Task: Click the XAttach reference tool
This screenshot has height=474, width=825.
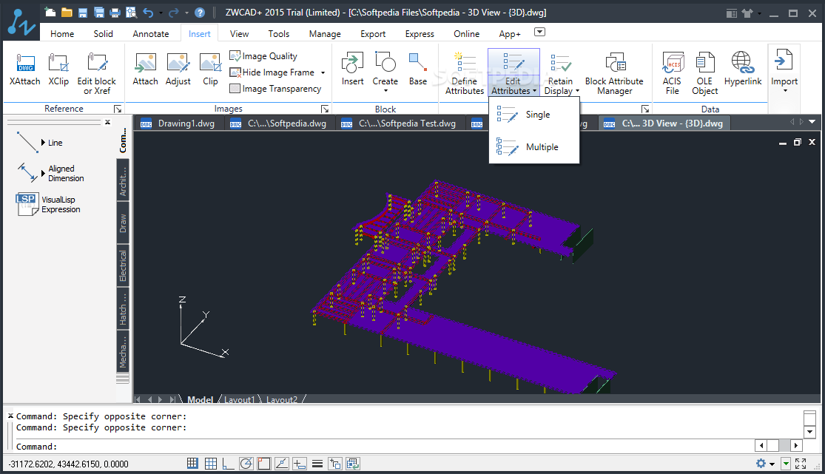Action: click(x=24, y=70)
